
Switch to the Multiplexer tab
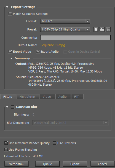tap(28, 97)
